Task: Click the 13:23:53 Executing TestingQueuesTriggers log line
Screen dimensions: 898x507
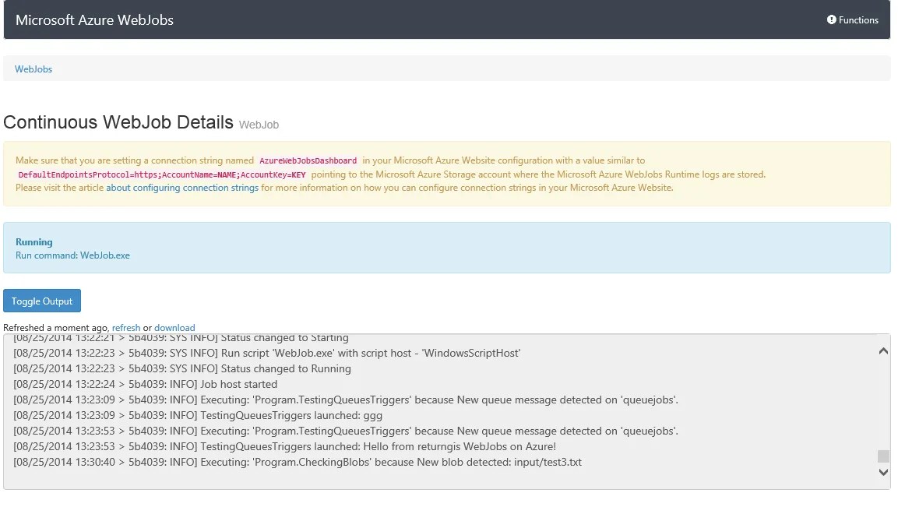Action: tap(346, 431)
